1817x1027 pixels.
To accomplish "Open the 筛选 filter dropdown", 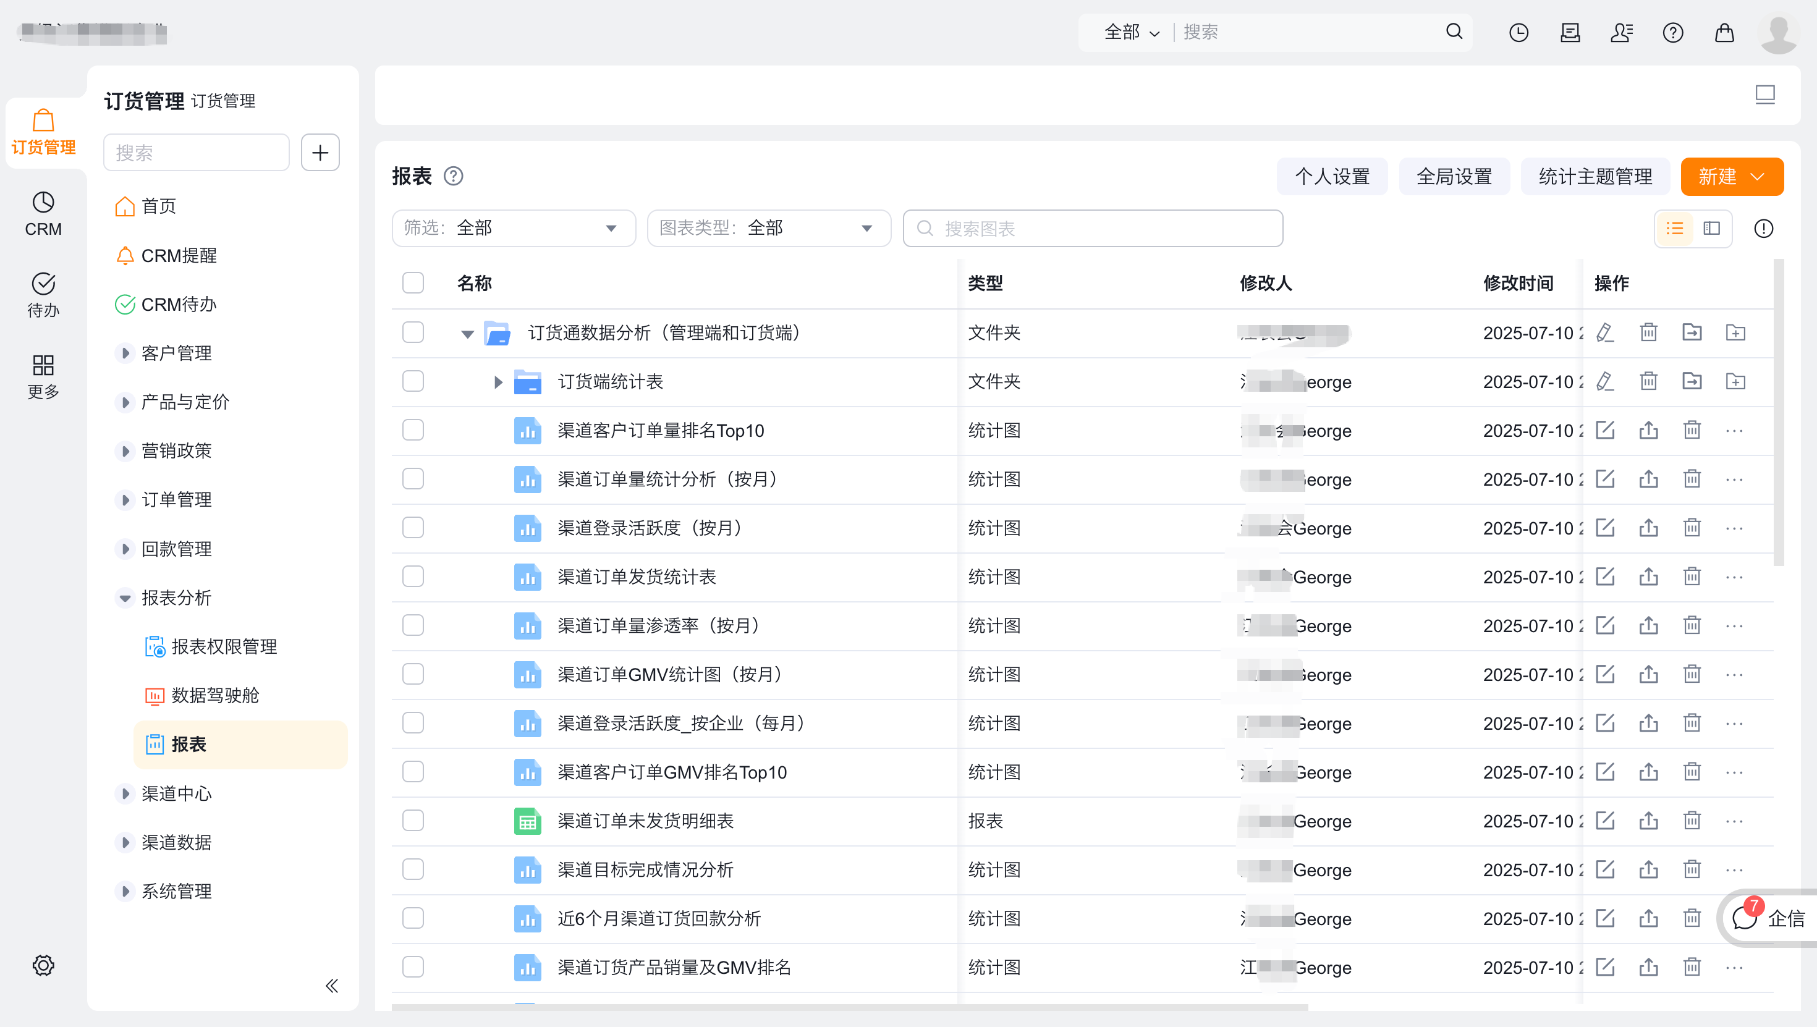I will [x=514, y=229].
